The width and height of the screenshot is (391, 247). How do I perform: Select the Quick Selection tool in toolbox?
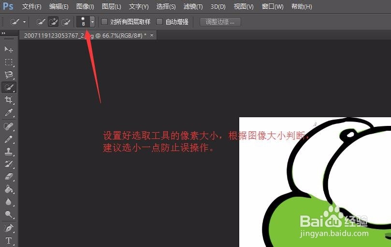[x=9, y=87]
